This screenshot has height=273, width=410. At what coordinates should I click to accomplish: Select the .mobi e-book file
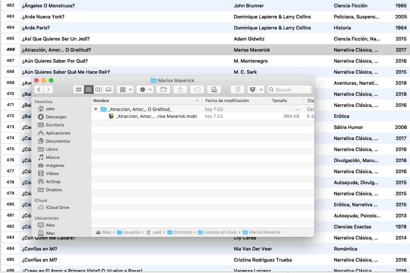[x=203, y=116]
